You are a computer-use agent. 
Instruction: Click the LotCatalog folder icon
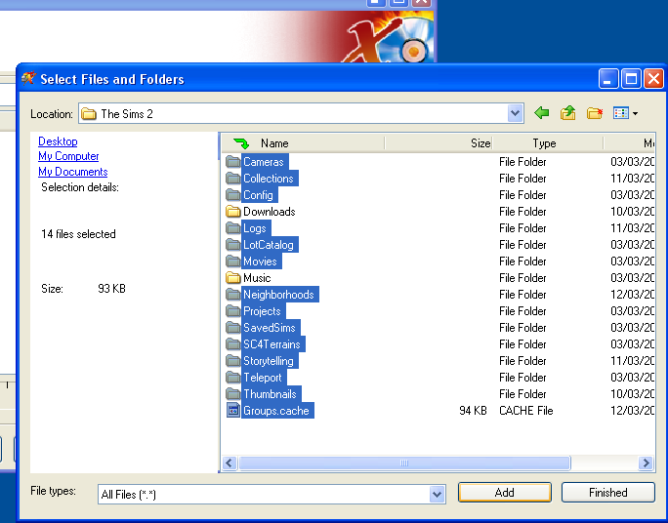[232, 245]
